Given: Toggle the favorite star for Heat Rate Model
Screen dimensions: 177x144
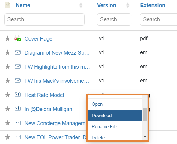Looking at the screenshot, I should (7, 95).
